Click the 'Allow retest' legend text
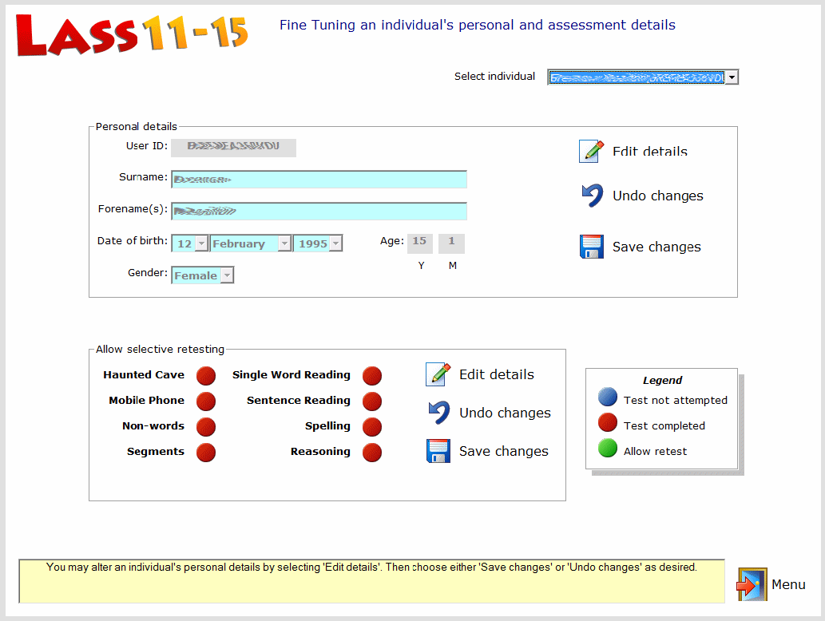 coord(655,451)
